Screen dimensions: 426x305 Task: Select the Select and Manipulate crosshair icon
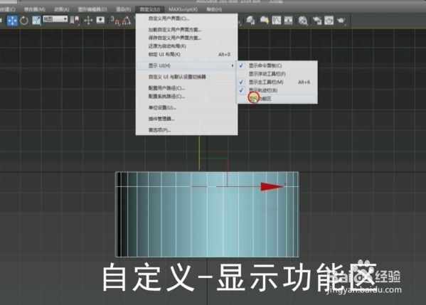[88, 21]
